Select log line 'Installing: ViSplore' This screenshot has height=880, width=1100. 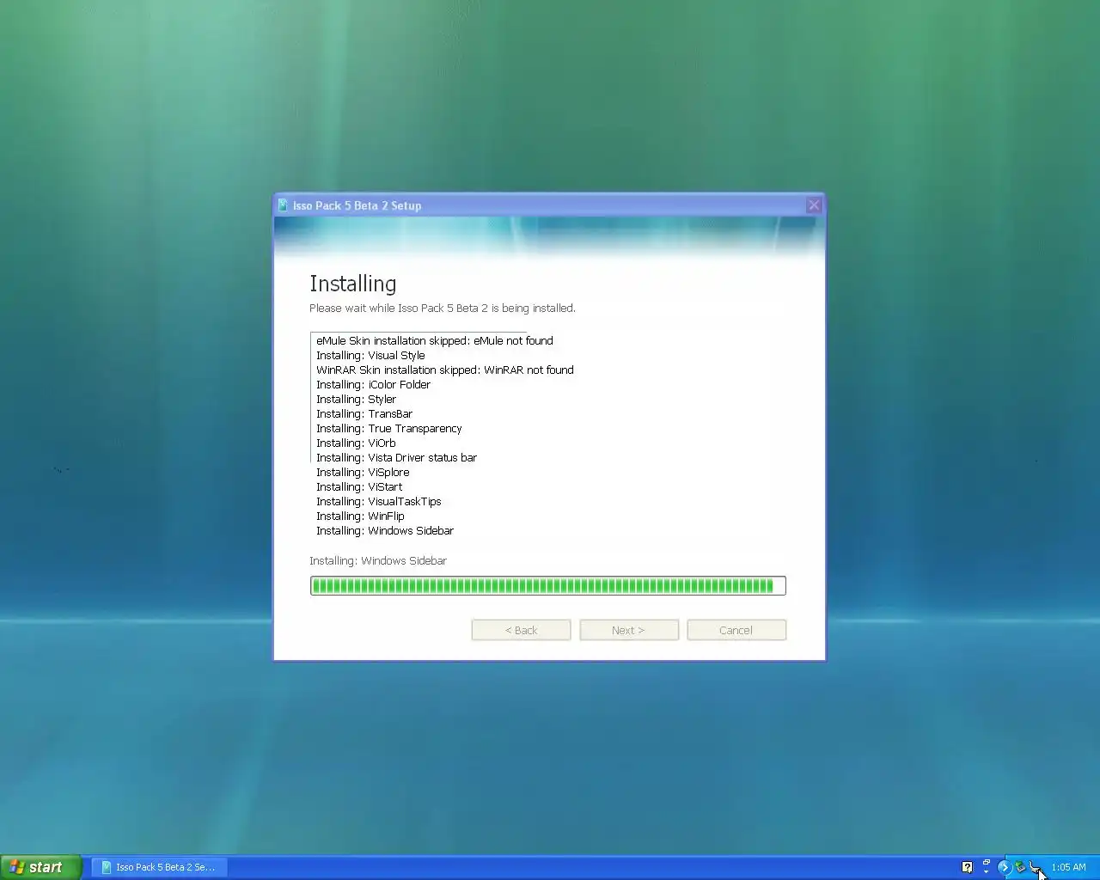363,473
